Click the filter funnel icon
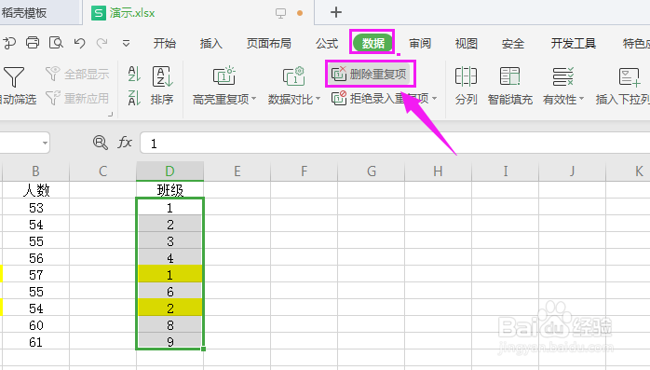This screenshot has width=650, height=370. click(14, 76)
